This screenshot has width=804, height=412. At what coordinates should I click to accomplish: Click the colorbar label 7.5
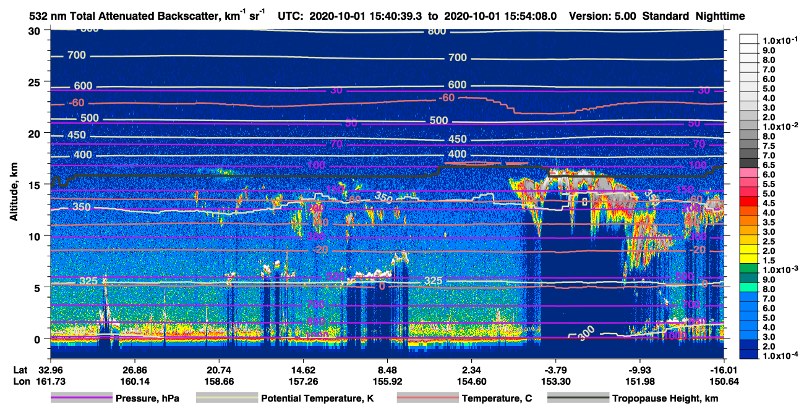tap(769, 146)
